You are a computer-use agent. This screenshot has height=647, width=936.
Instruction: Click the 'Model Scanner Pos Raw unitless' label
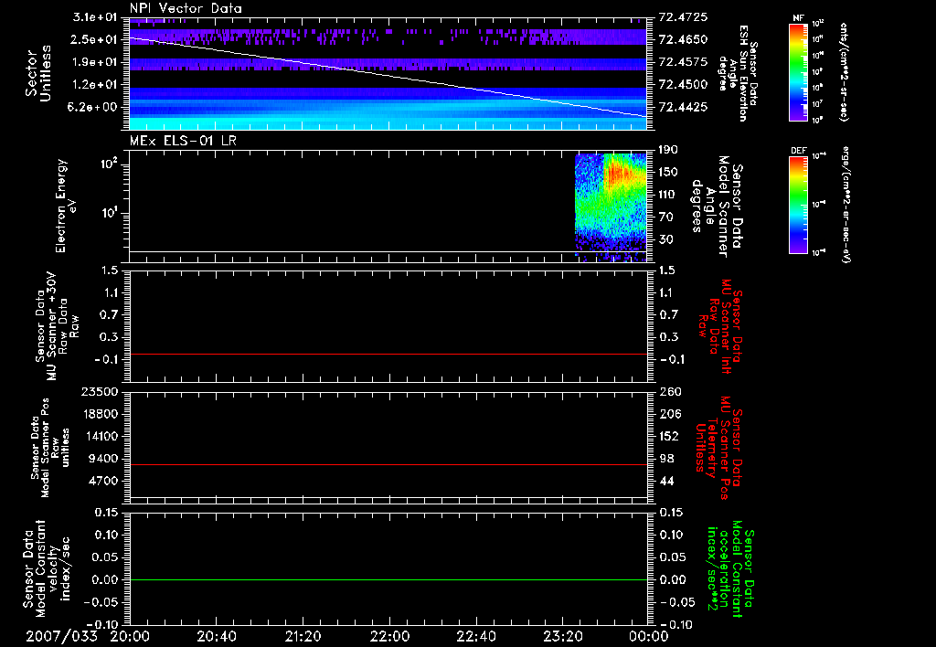coord(50,449)
